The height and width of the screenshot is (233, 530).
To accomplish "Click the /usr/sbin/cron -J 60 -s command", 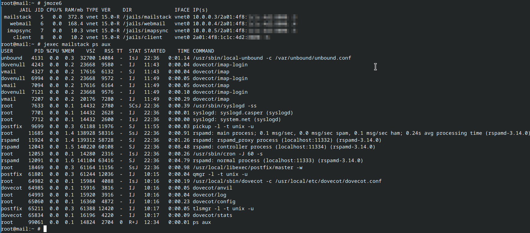I will (x=228, y=154).
